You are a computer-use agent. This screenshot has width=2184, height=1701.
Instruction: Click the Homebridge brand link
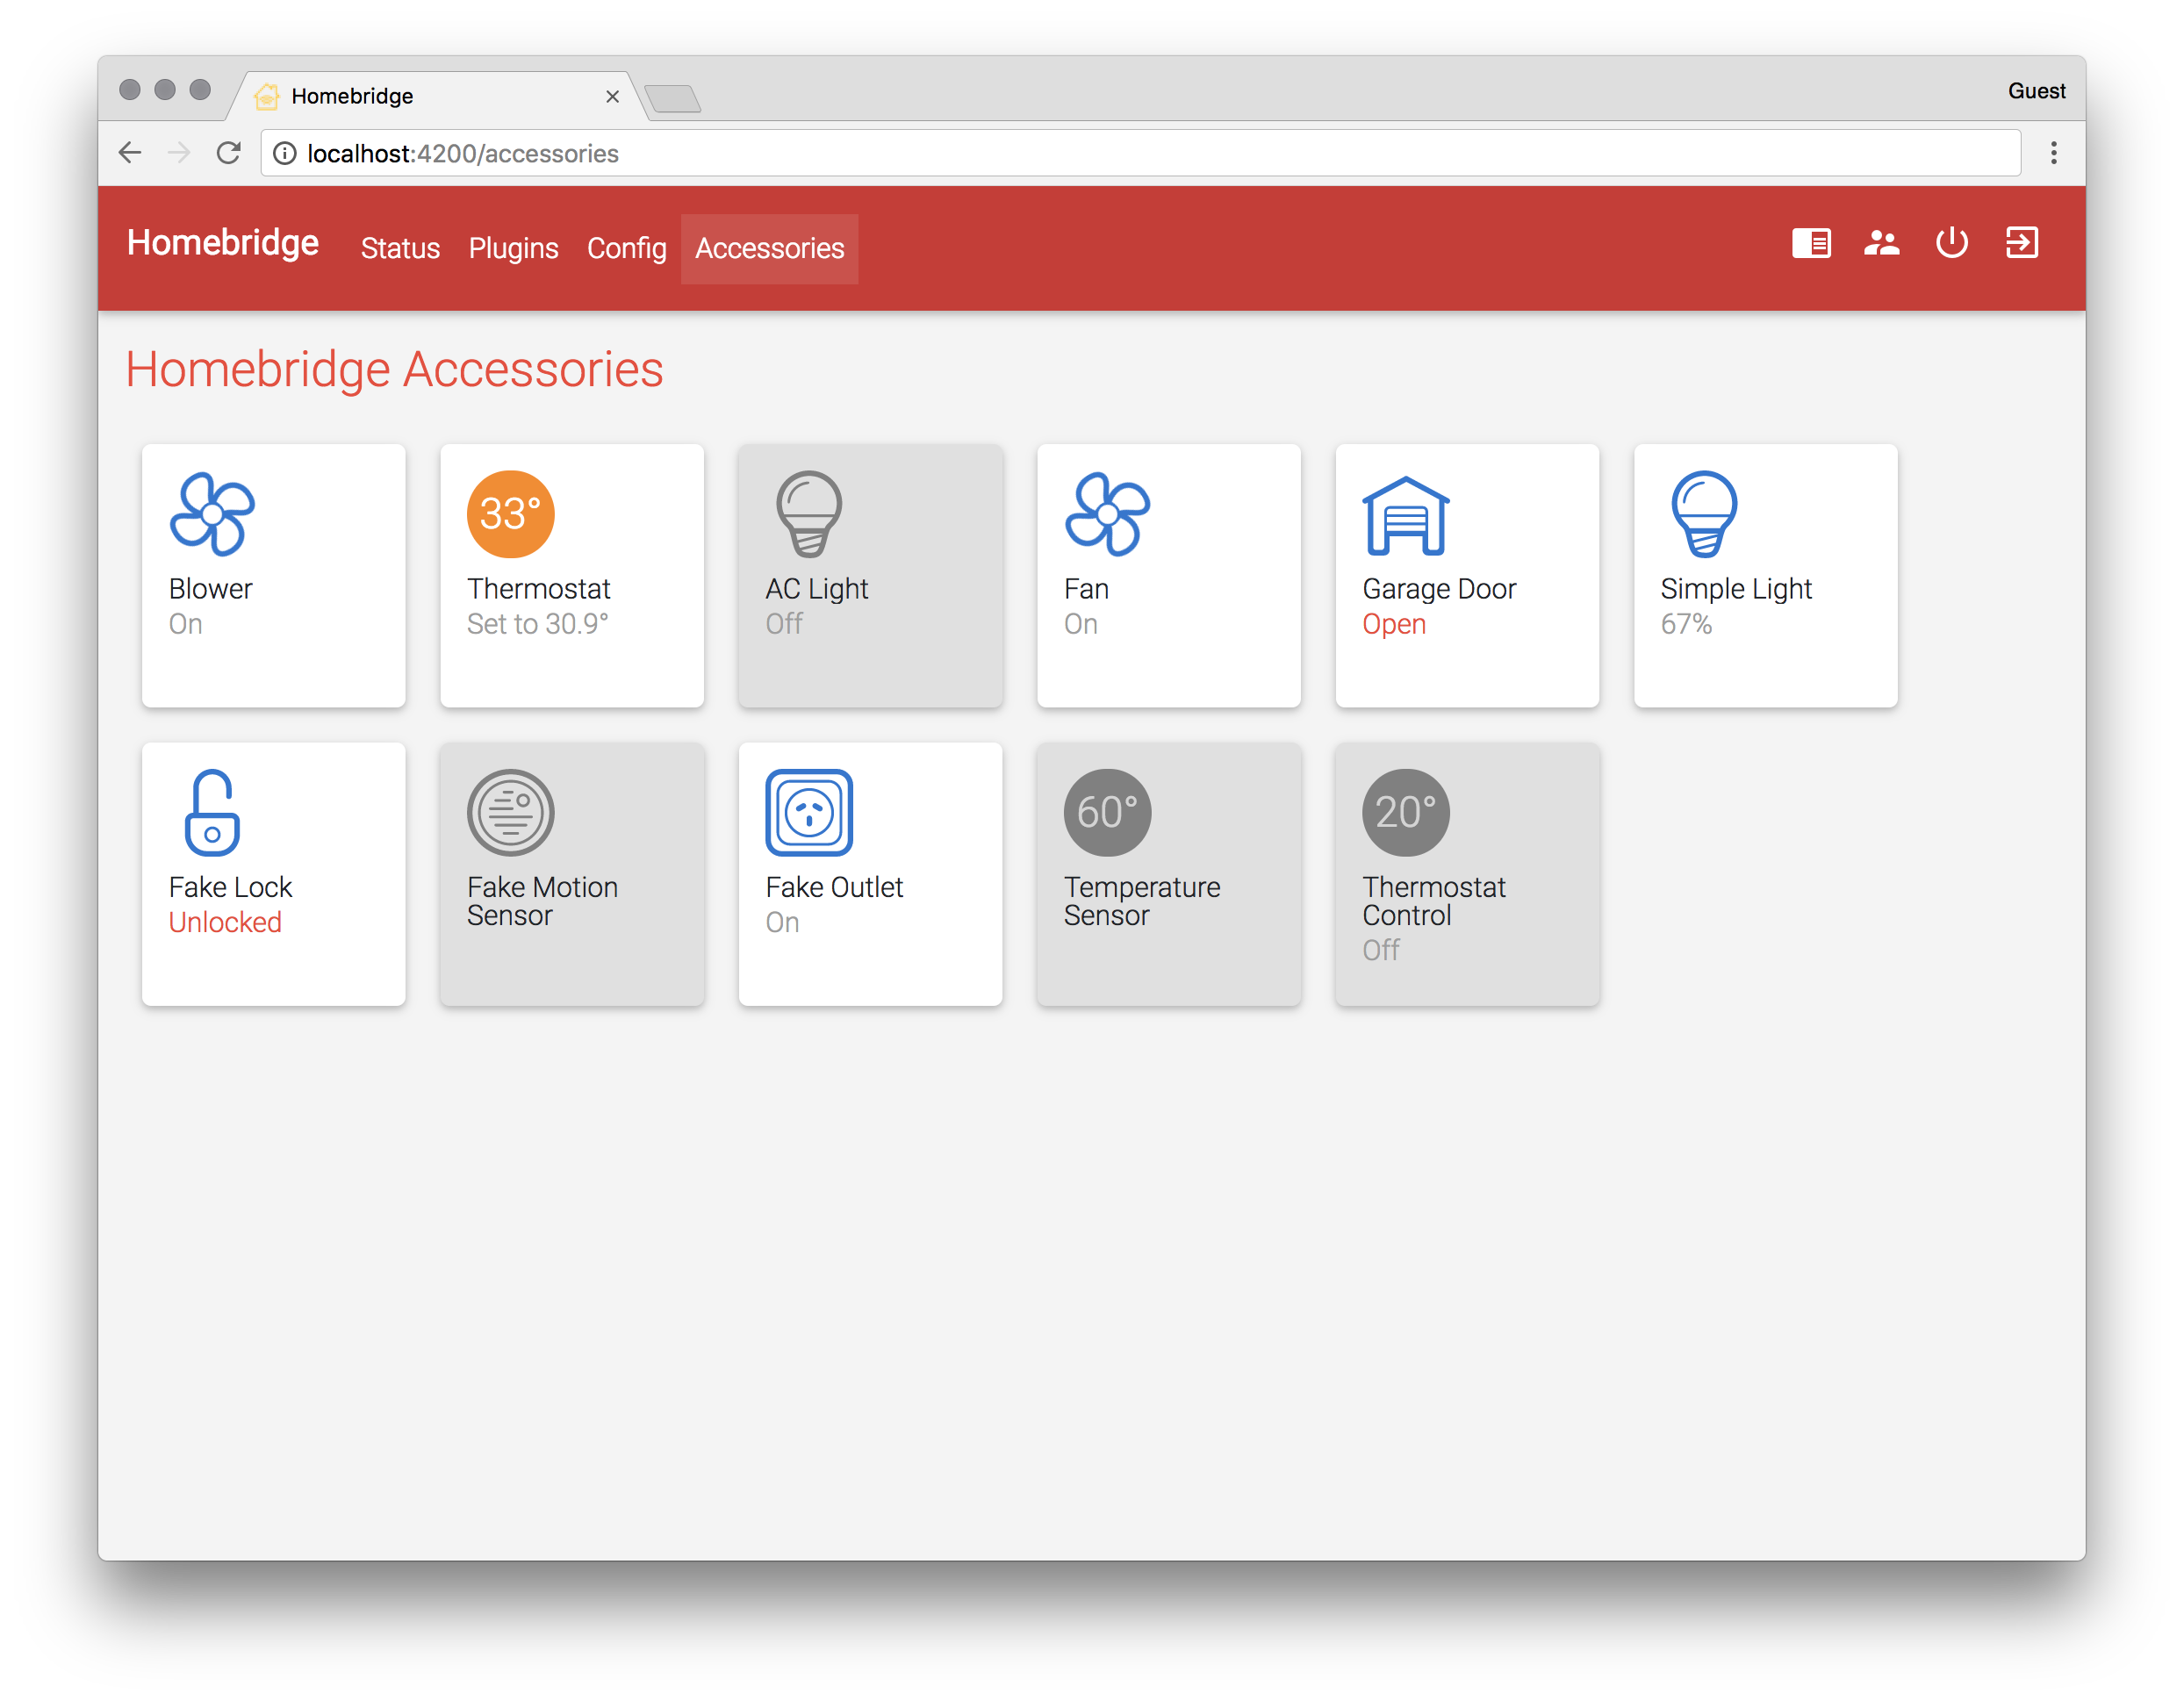pos(222,243)
